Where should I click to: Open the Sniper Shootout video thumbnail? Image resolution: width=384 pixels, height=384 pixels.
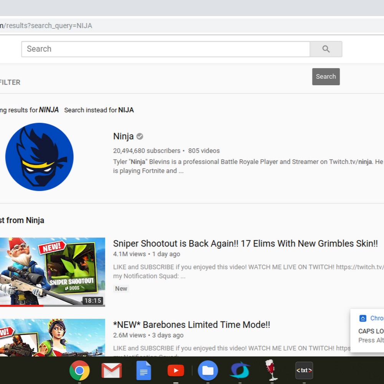point(52,272)
